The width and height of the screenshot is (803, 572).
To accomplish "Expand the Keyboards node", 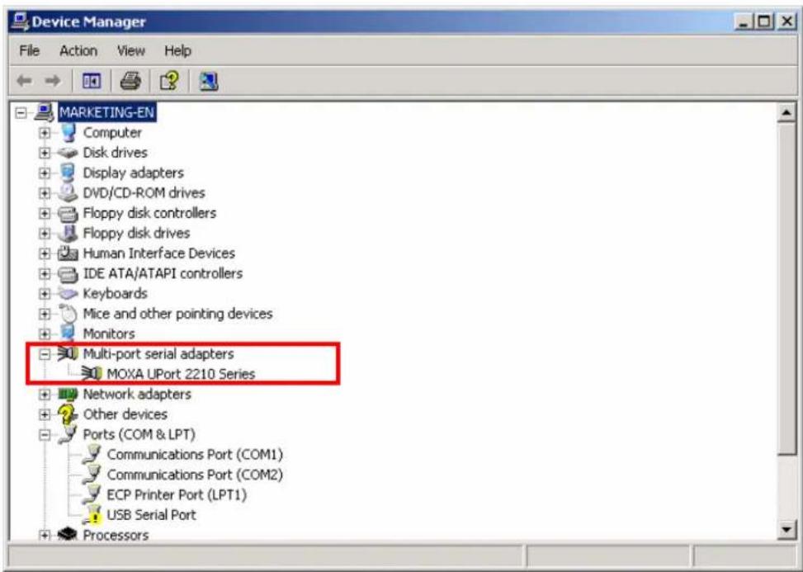I will point(45,293).
